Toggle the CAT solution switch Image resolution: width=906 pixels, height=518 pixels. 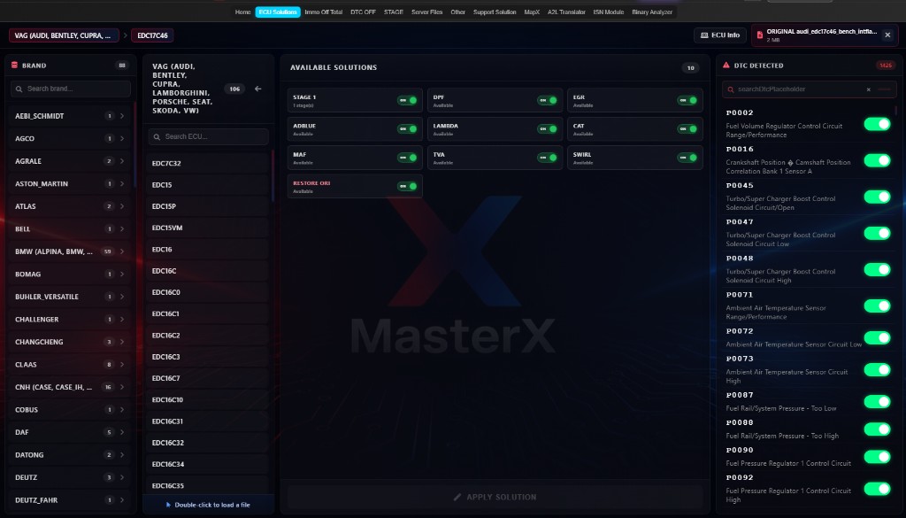coord(687,129)
